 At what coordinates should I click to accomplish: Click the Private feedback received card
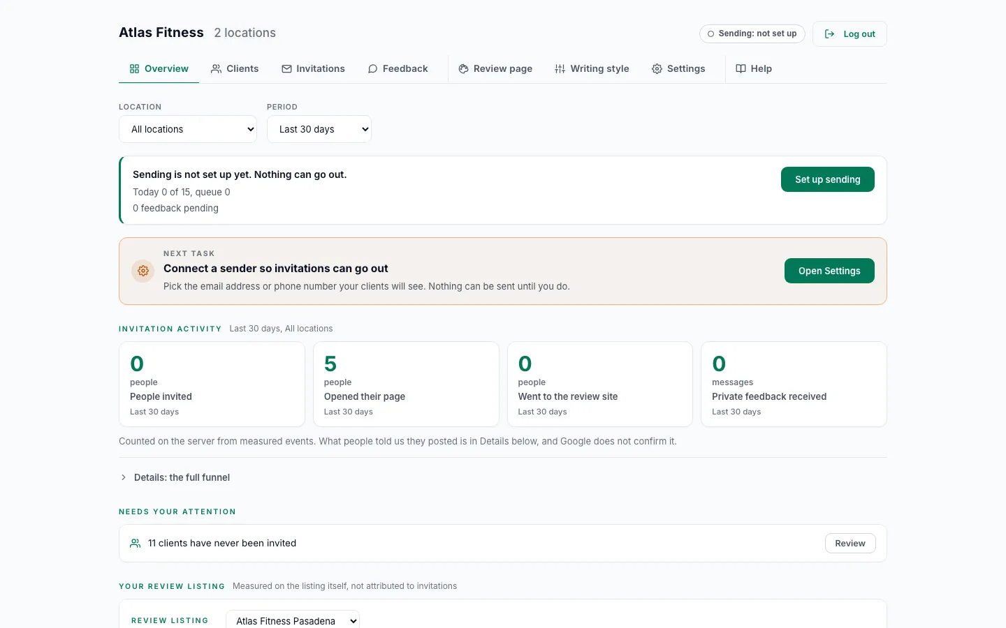click(794, 384)
